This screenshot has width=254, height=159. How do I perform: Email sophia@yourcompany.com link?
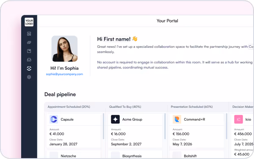pos(64,74)
